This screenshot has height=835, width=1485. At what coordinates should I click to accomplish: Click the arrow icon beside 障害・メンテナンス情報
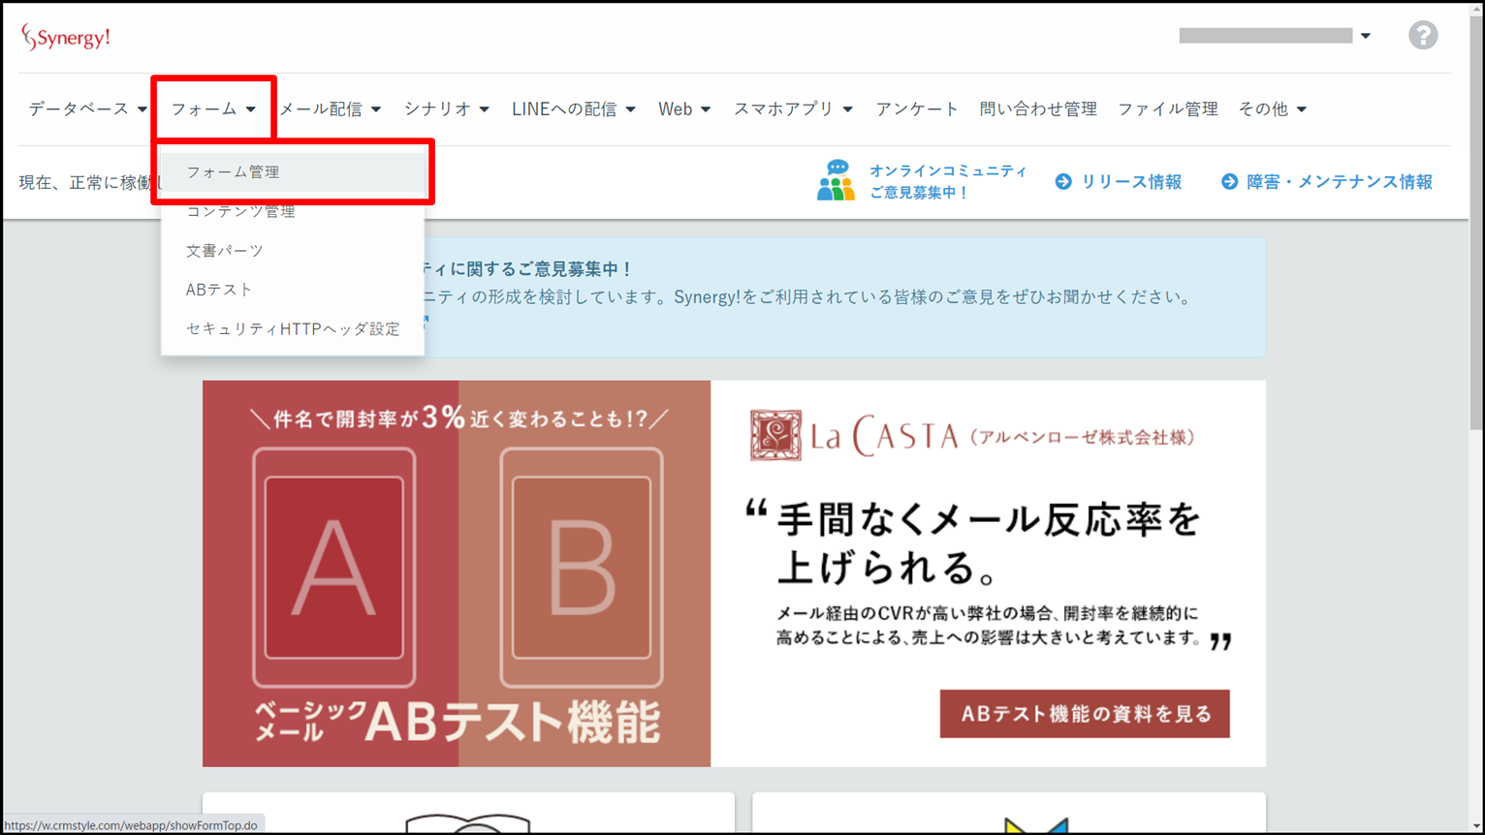(x=1229, y=182)
